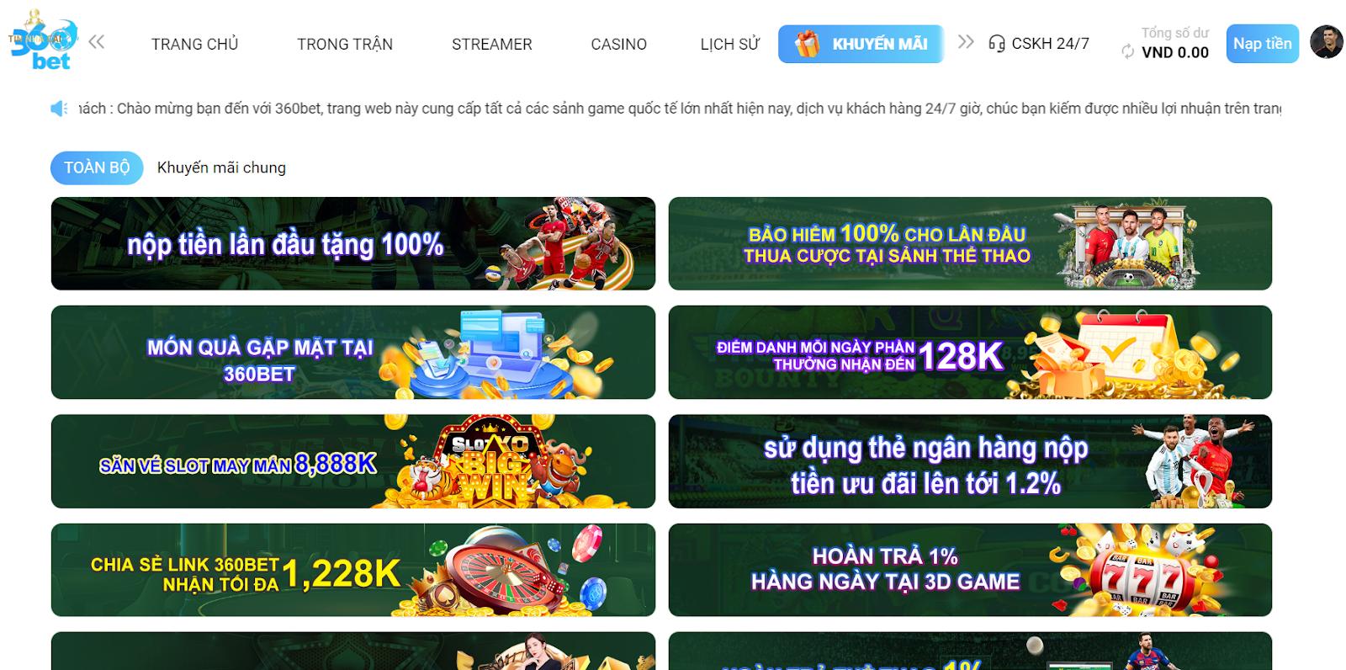Image resolution: width=1346 pixels, height=670 pixels.
Task: Open the Săn vé slot 8,888K banner
Action: tap(353, 461)
